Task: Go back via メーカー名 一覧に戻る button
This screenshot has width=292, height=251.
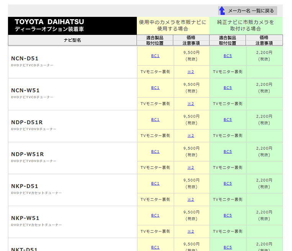Action: tap(248, 11)
